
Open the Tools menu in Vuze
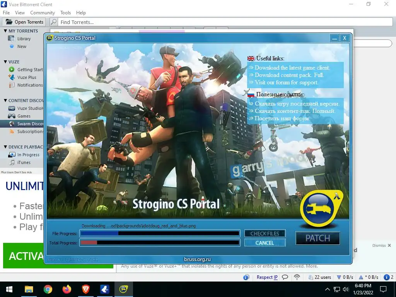pos(65,13)
